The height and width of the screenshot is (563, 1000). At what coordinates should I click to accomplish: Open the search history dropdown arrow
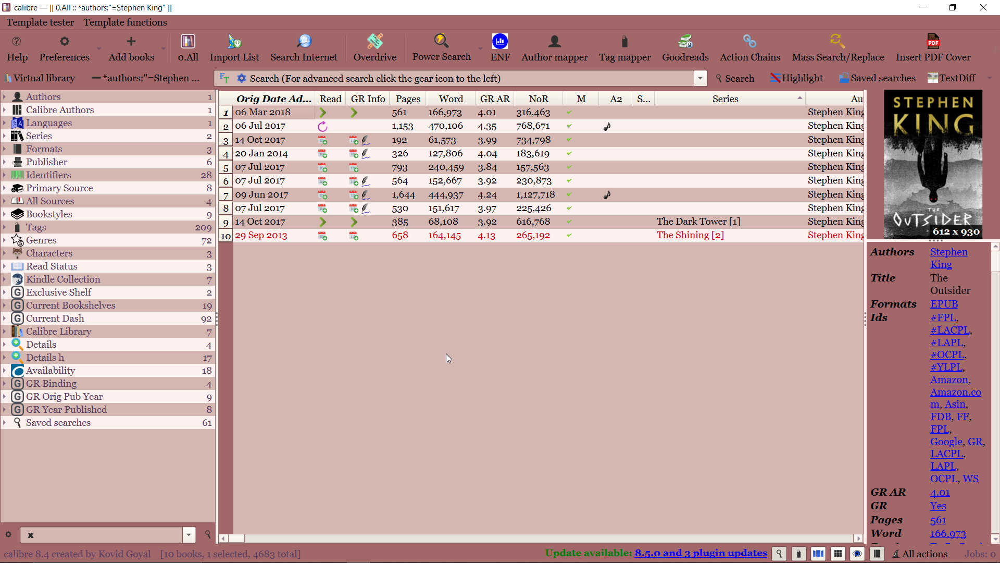(x=700, y=78)
